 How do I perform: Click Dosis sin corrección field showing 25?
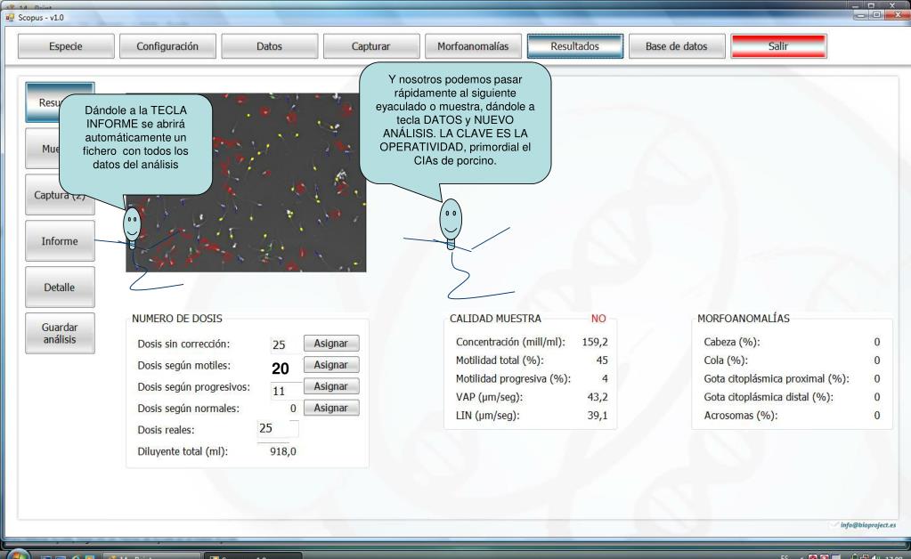point(285,344)
